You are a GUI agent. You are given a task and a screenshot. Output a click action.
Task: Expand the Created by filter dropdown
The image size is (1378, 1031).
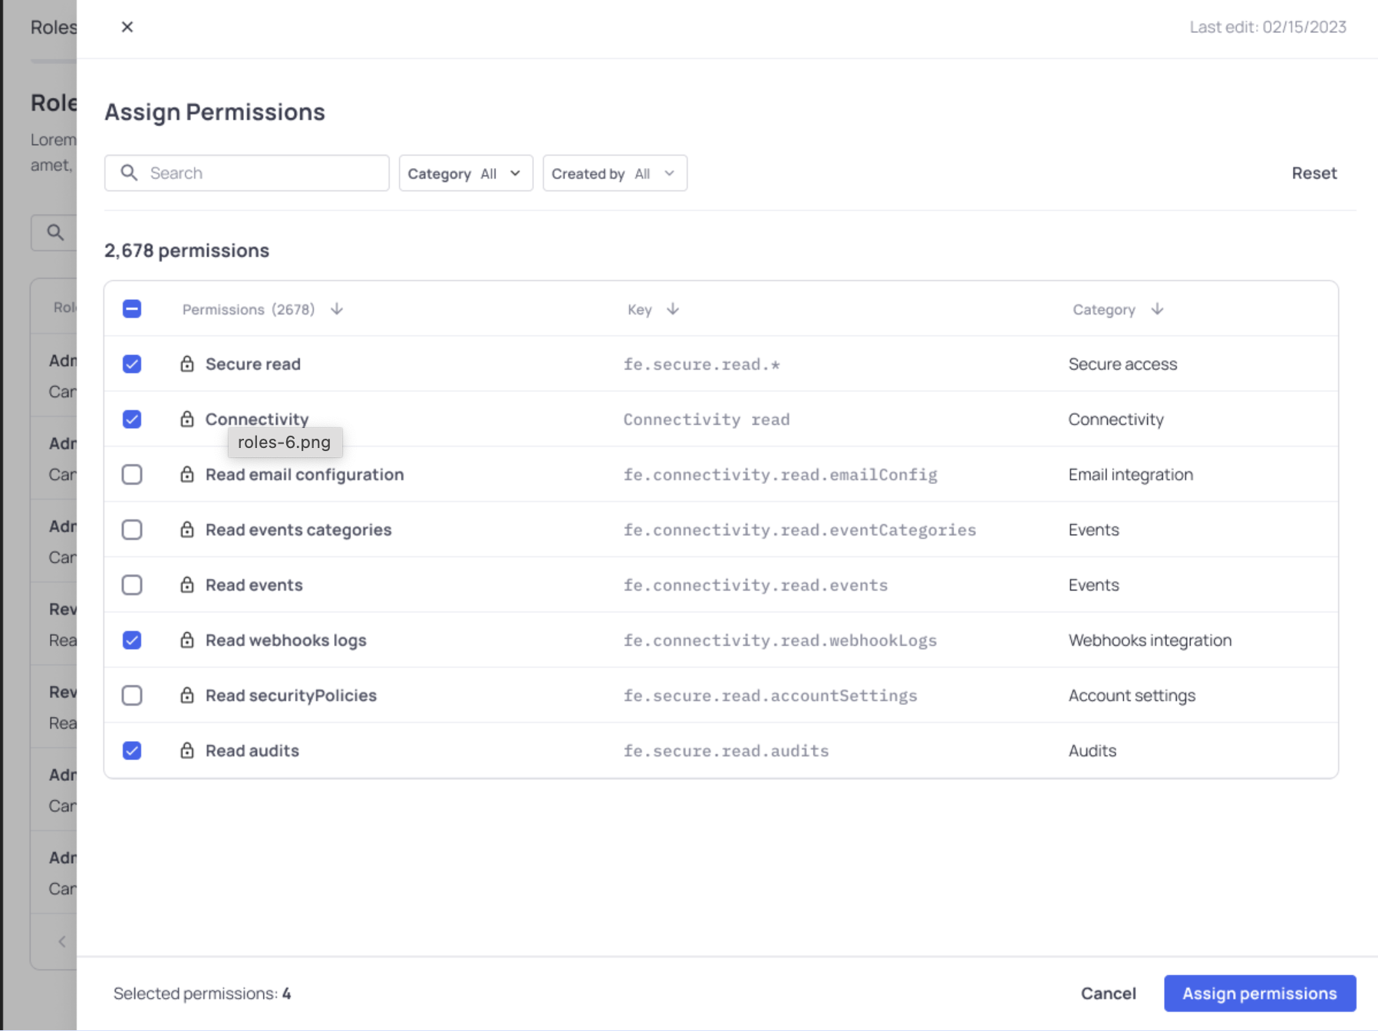click(615, 173)
